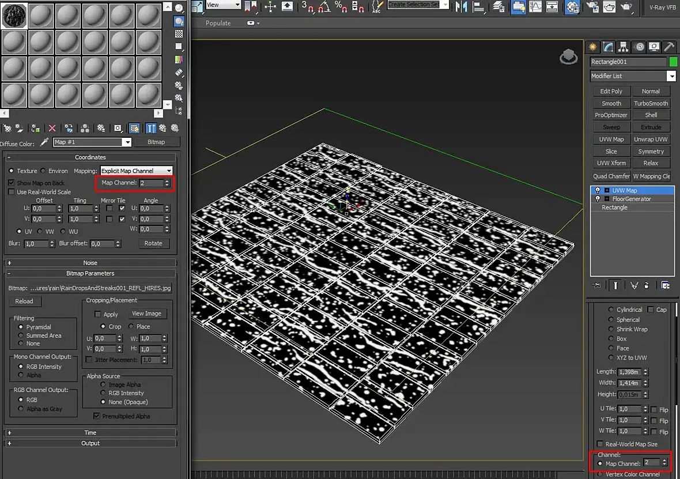Screen dimensions: 680x479
Task: Toggle the UVW Map modifier lightbulb
Action: (x=598, y=190)
